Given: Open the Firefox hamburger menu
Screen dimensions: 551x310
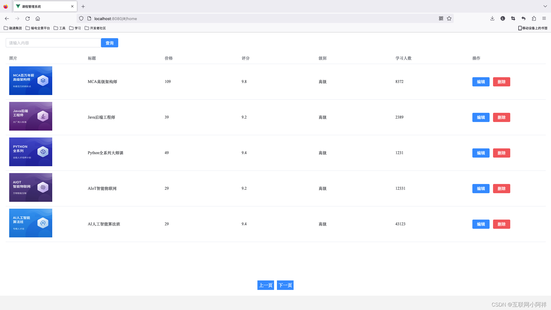Looking at the screenshot, I should [544, 19].
